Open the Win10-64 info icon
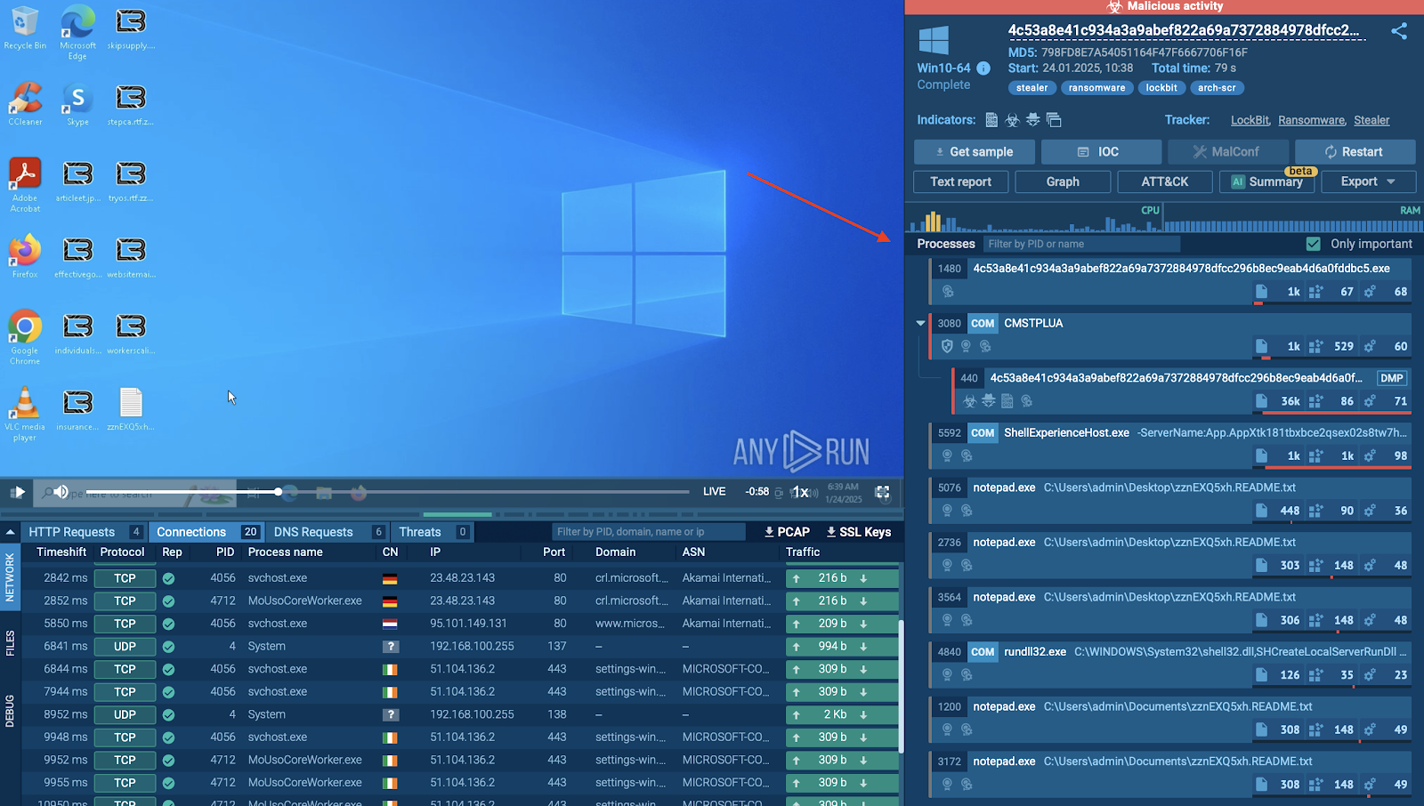The height and width of the screenshot is (806, 1424). [x=983, y=68]
